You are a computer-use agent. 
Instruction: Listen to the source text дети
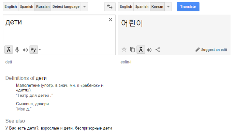tap(25, 50)
